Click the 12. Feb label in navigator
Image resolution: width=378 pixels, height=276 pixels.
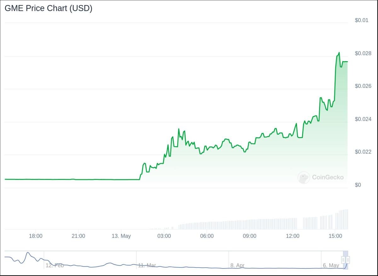point(54,265)
